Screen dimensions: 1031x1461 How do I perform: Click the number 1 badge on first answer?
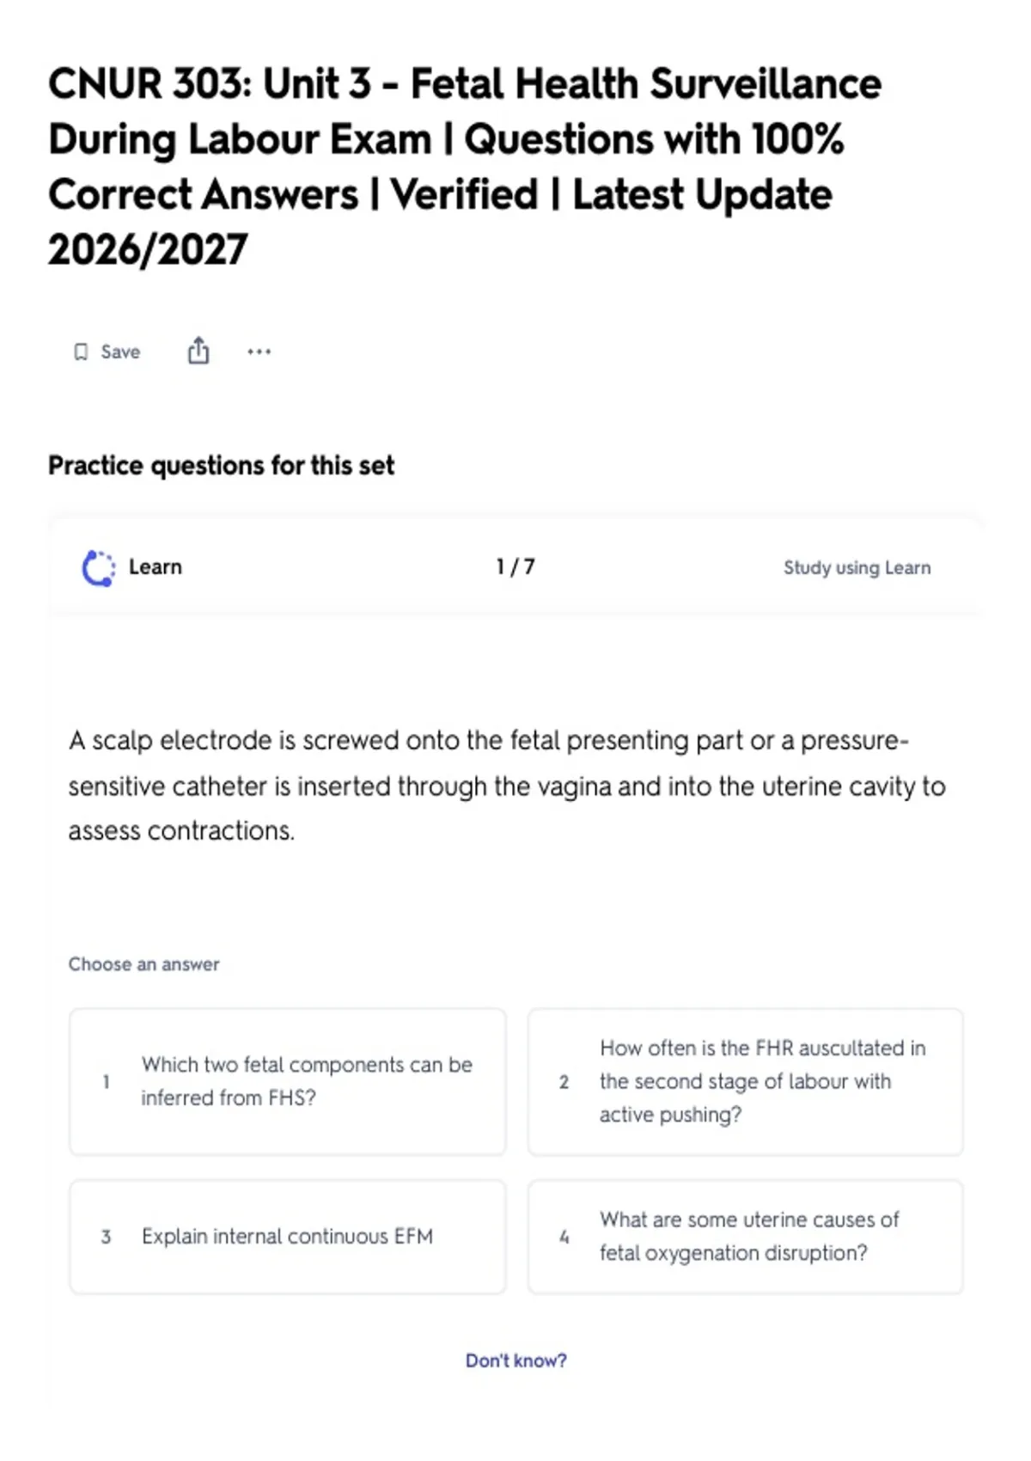[106, 1082]
